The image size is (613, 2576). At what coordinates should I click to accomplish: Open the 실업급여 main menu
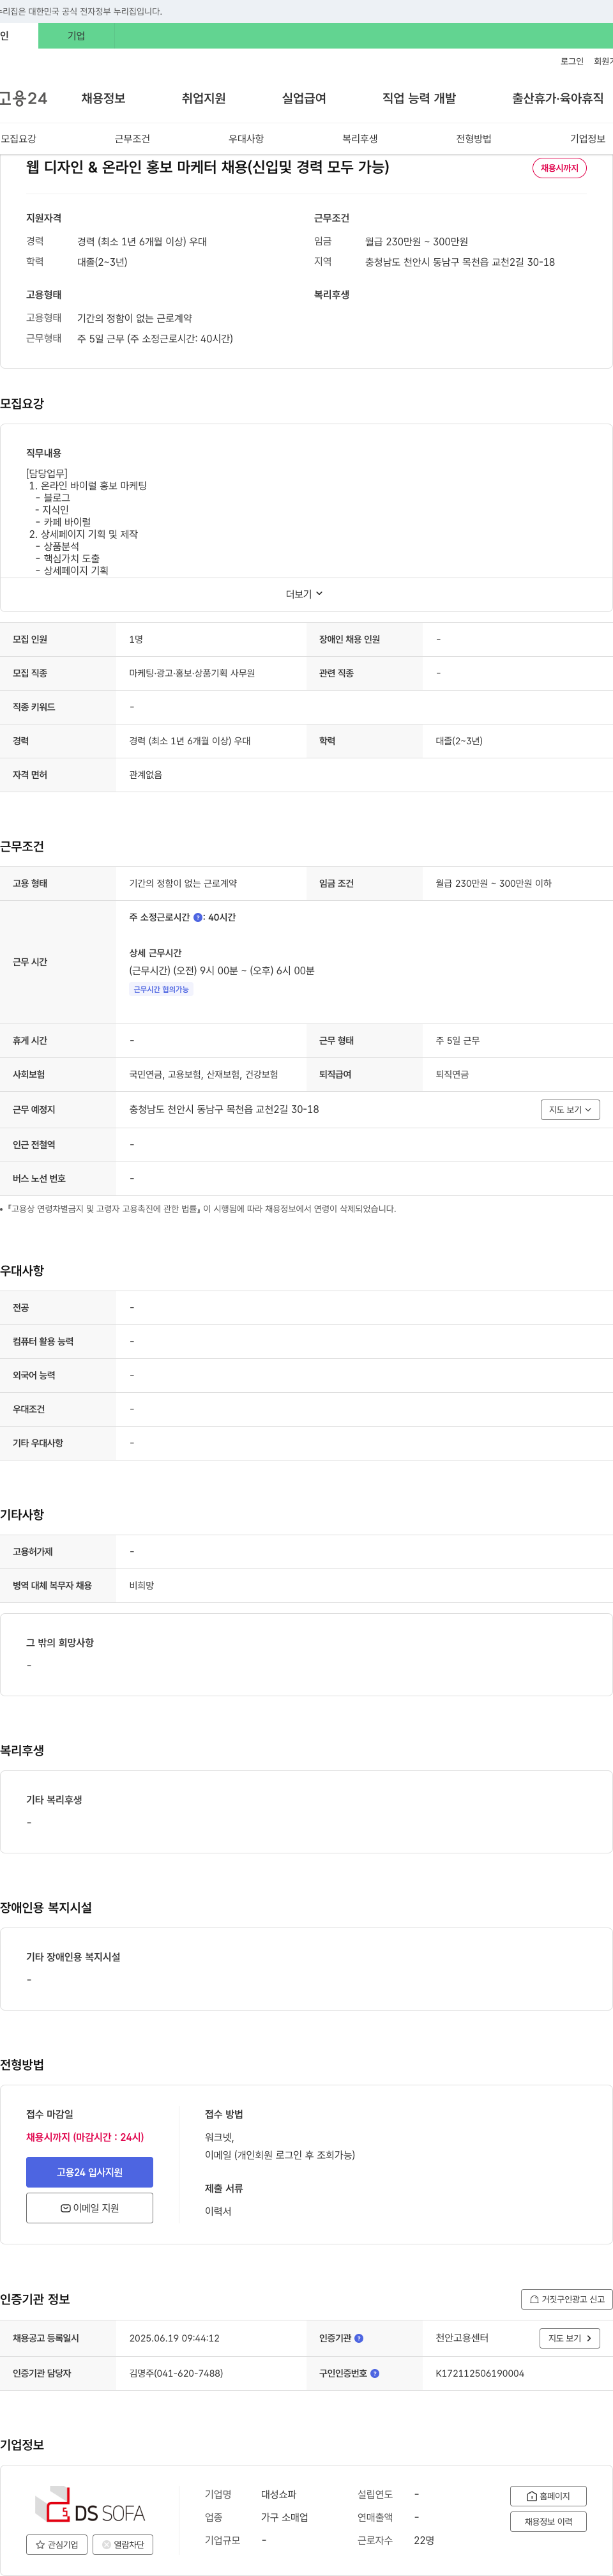pos(304,98)
